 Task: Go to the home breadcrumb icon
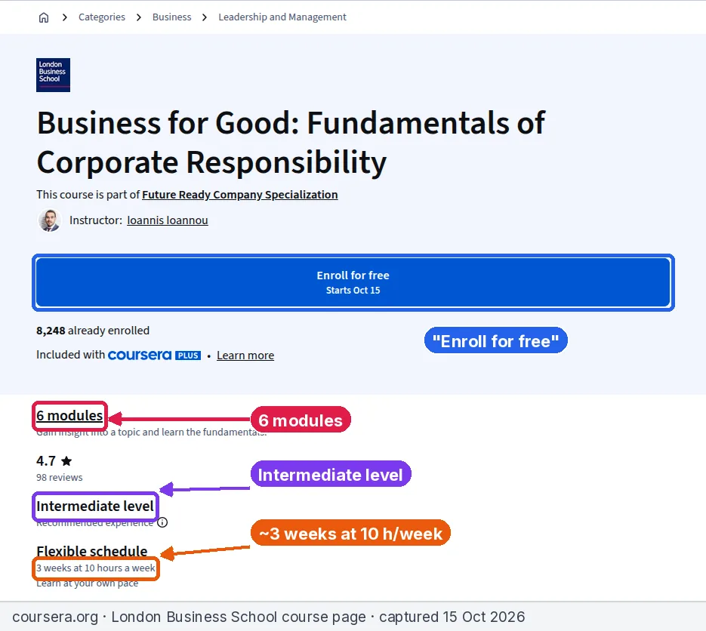44,17
